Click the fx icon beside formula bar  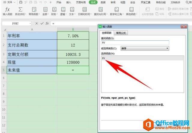tap(47, 23)
